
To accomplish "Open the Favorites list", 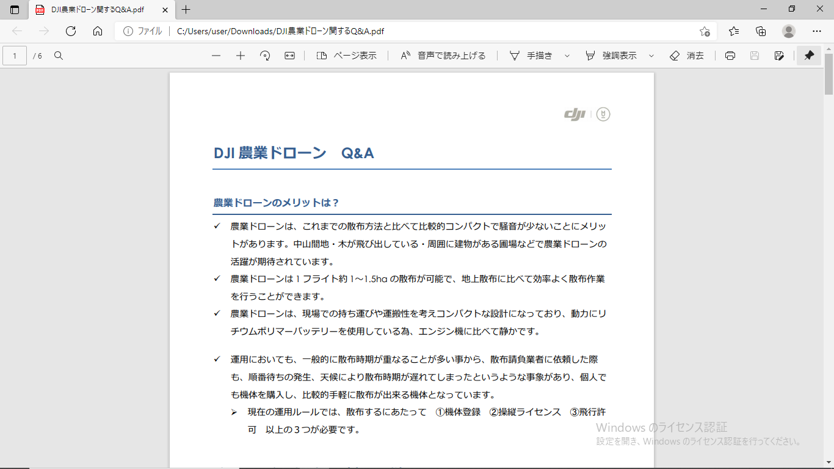I will click(x=734, y=31).
